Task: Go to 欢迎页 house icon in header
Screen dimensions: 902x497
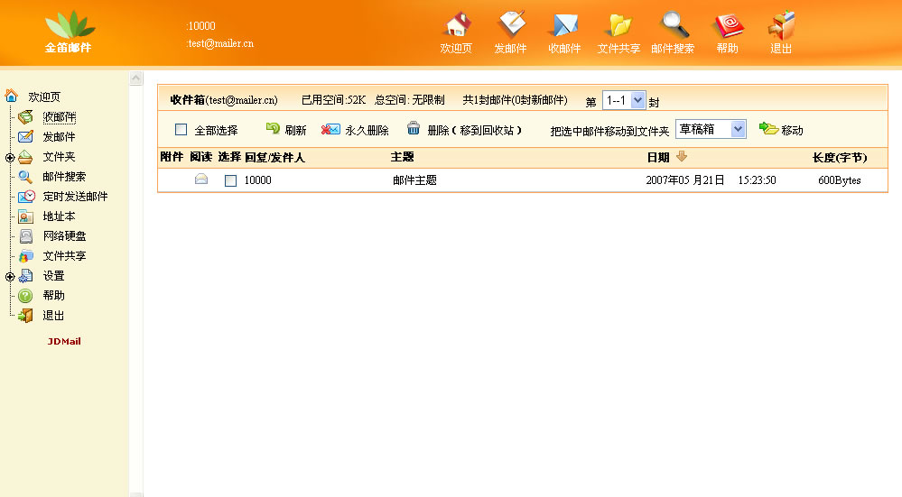Action: tap(457, 25)
